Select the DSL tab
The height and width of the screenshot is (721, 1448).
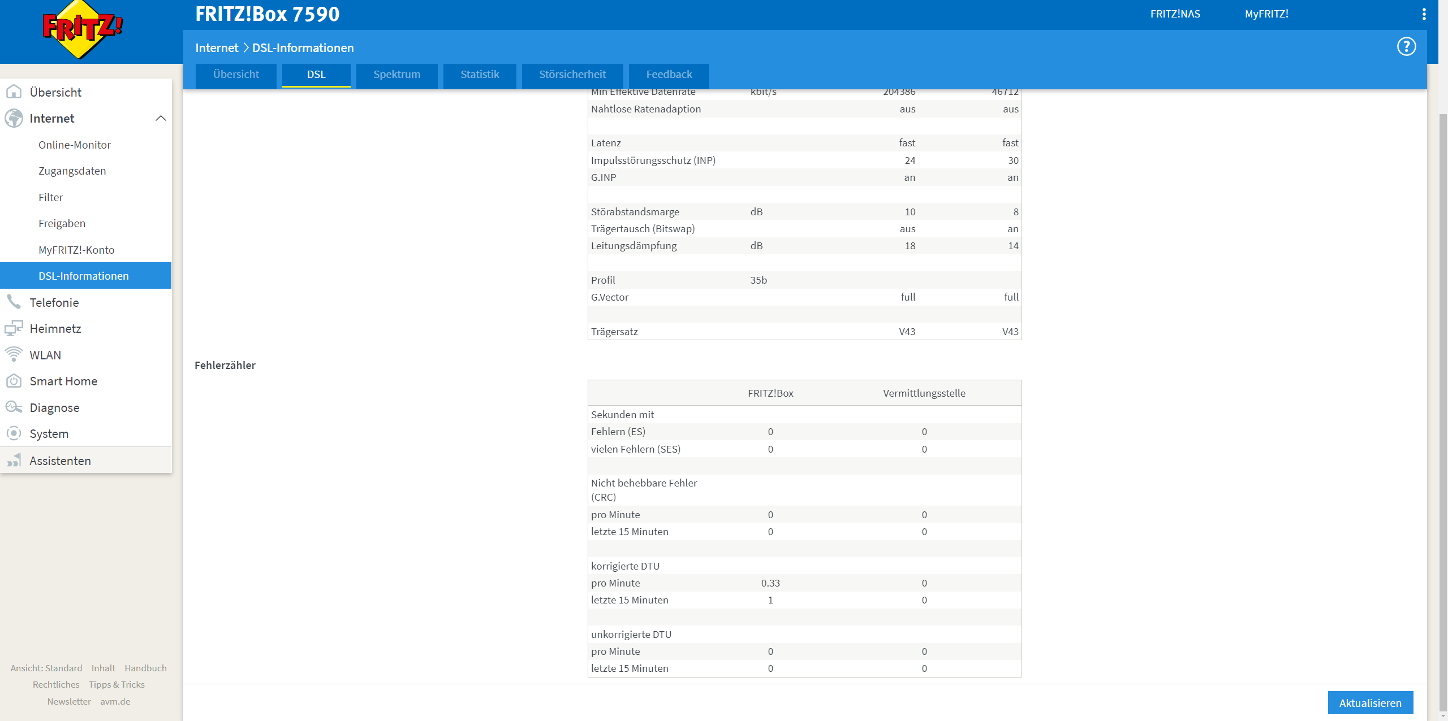pos(316,75)
